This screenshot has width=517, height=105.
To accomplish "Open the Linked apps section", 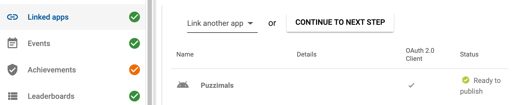I will 73,17.
